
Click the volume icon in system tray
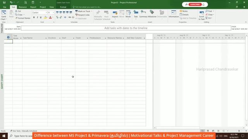pyautogui.click(x=221, y=136)
